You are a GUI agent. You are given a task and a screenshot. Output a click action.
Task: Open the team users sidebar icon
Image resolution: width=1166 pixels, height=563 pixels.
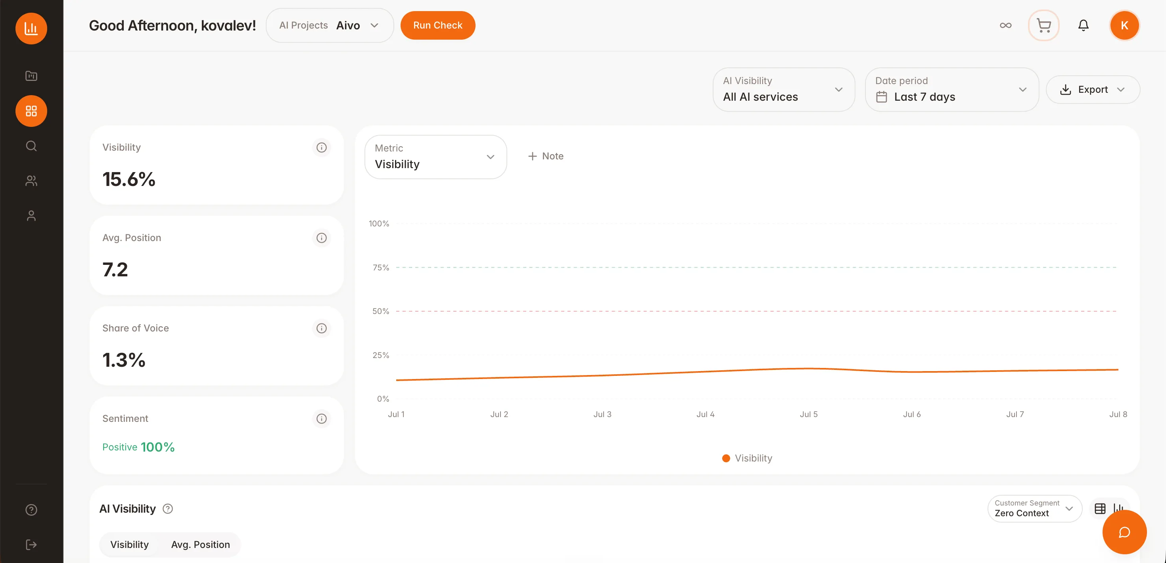[31, 180]
